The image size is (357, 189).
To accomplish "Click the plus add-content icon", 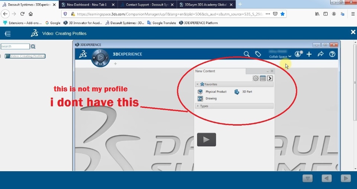I will (309, 54).
